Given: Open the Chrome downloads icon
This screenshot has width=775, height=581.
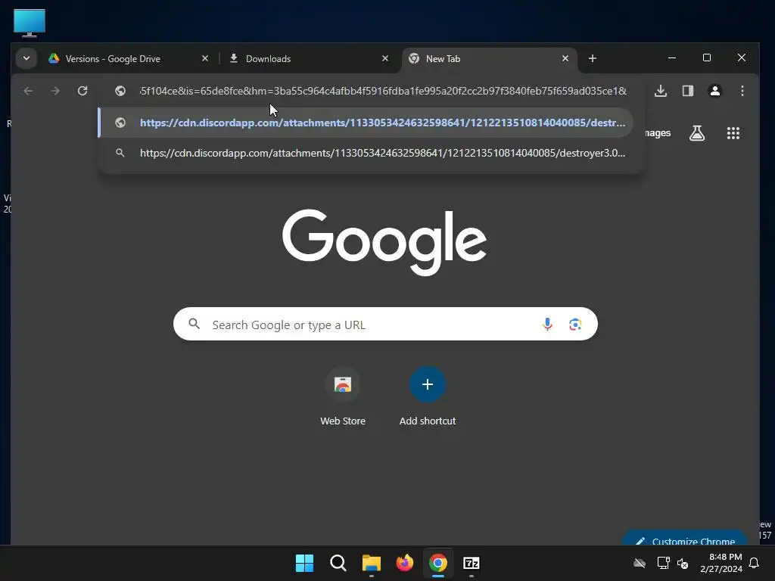Looking at the screenshot, I should [x=661, y=91].
